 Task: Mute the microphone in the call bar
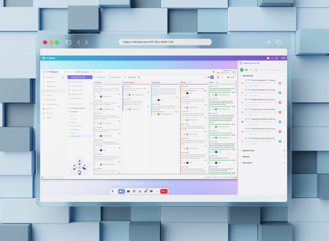[x=113, y=191]
